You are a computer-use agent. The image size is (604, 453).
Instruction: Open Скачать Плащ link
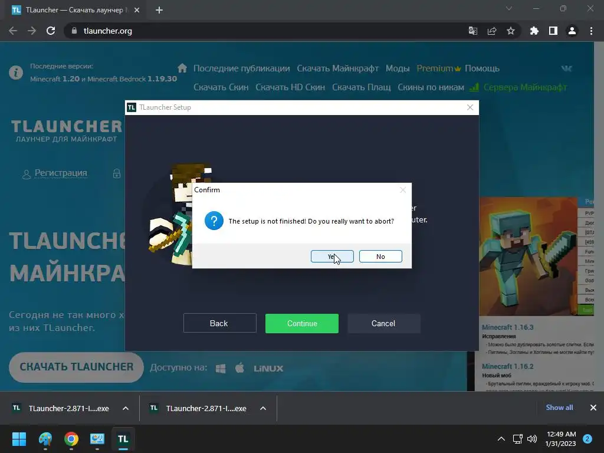coord(362,87)
